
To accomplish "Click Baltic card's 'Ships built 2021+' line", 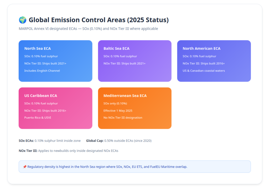I will [125, 64].
